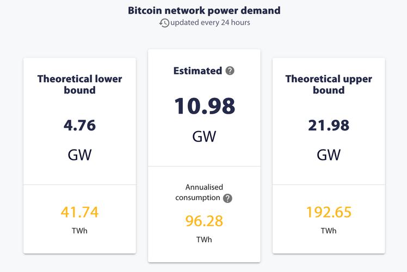Viewport: 407px width, 272px height.
Task: Click the Theoretical lower bound title
Action: (x=79, y=84)
